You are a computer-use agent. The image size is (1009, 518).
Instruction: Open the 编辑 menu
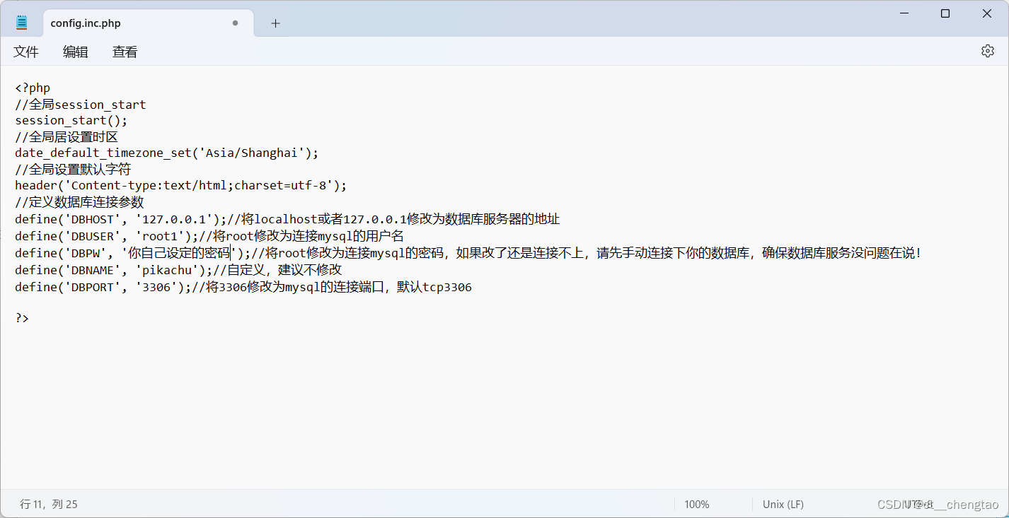pyautogui.click(x=75, y=51)
